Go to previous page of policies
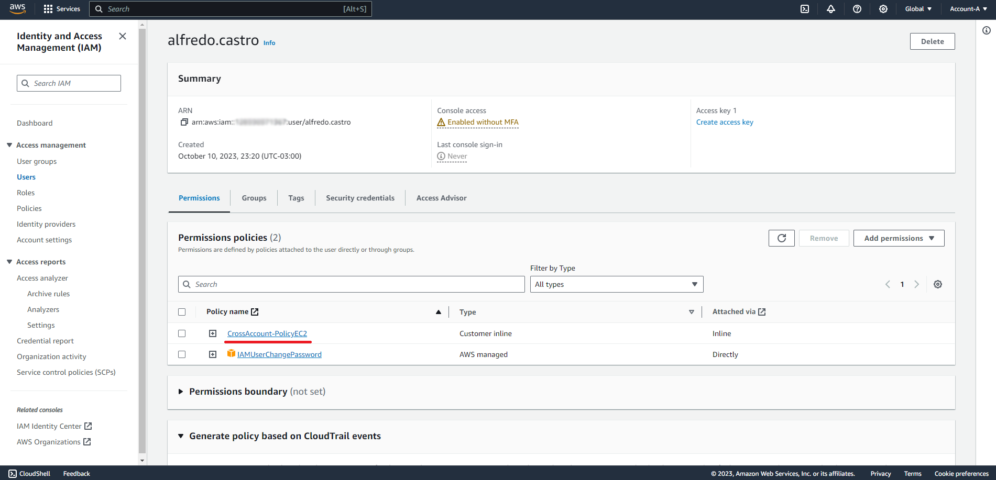The width and height of the screenshot is (996, 480). click(x=888, y=284)
